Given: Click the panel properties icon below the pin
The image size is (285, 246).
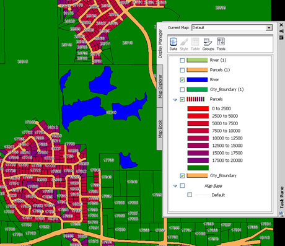Looking at the screenshot, I should point(281,37).
